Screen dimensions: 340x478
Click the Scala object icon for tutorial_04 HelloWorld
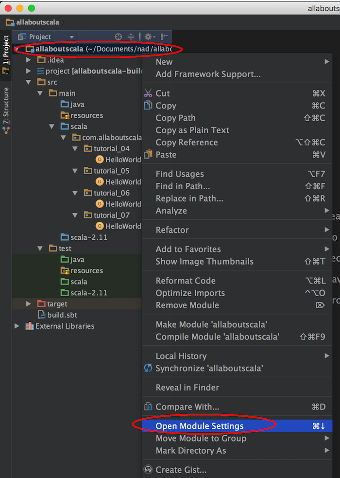pos(100,159)
